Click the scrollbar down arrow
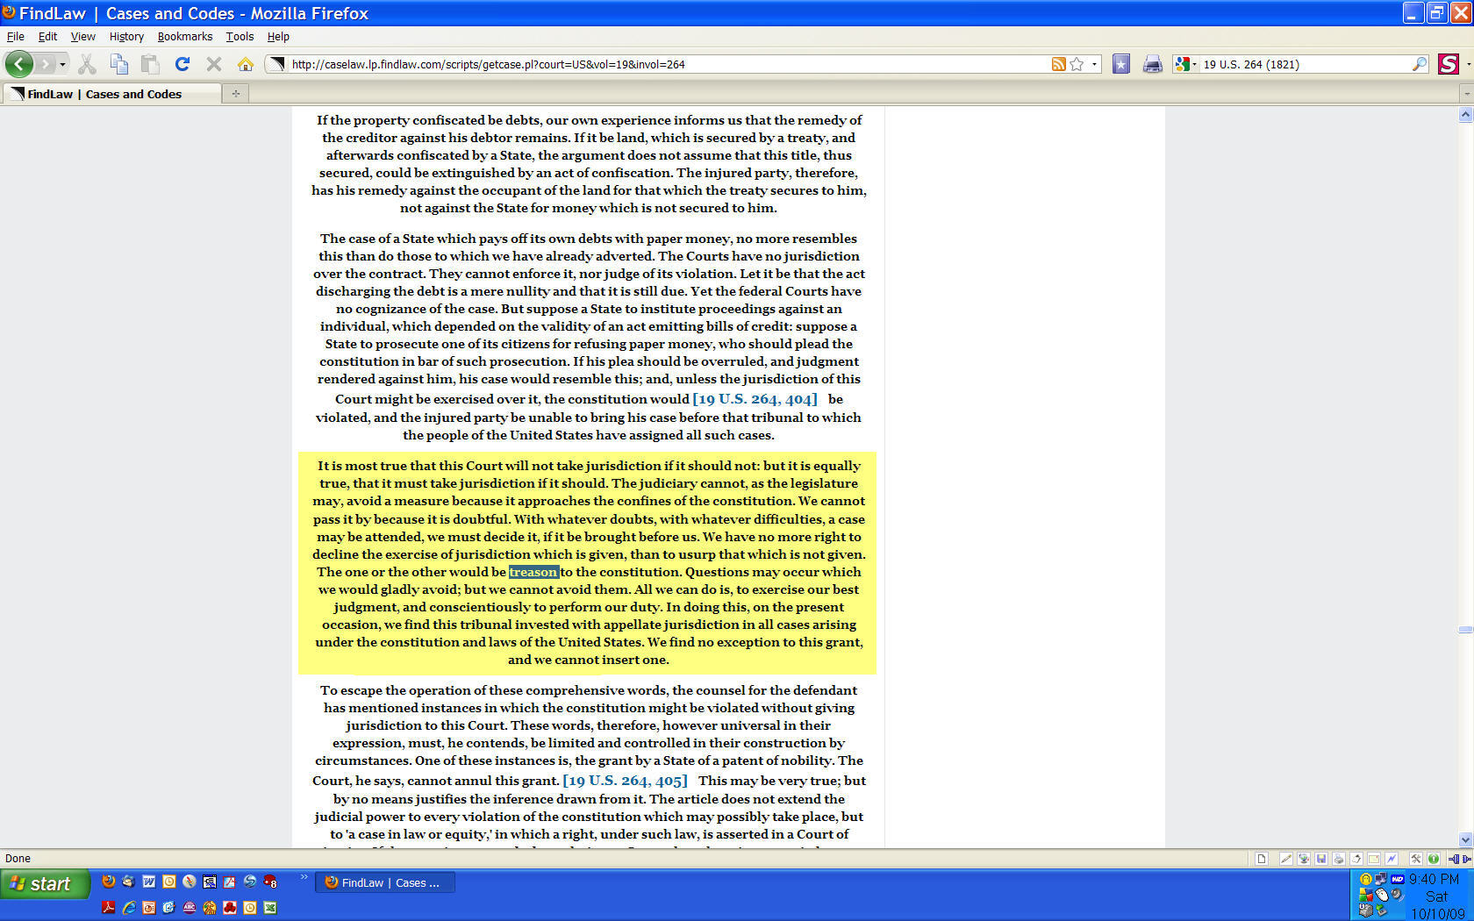The width and height of the screenshot is (1474, 921). click(x=1465, y=839)
